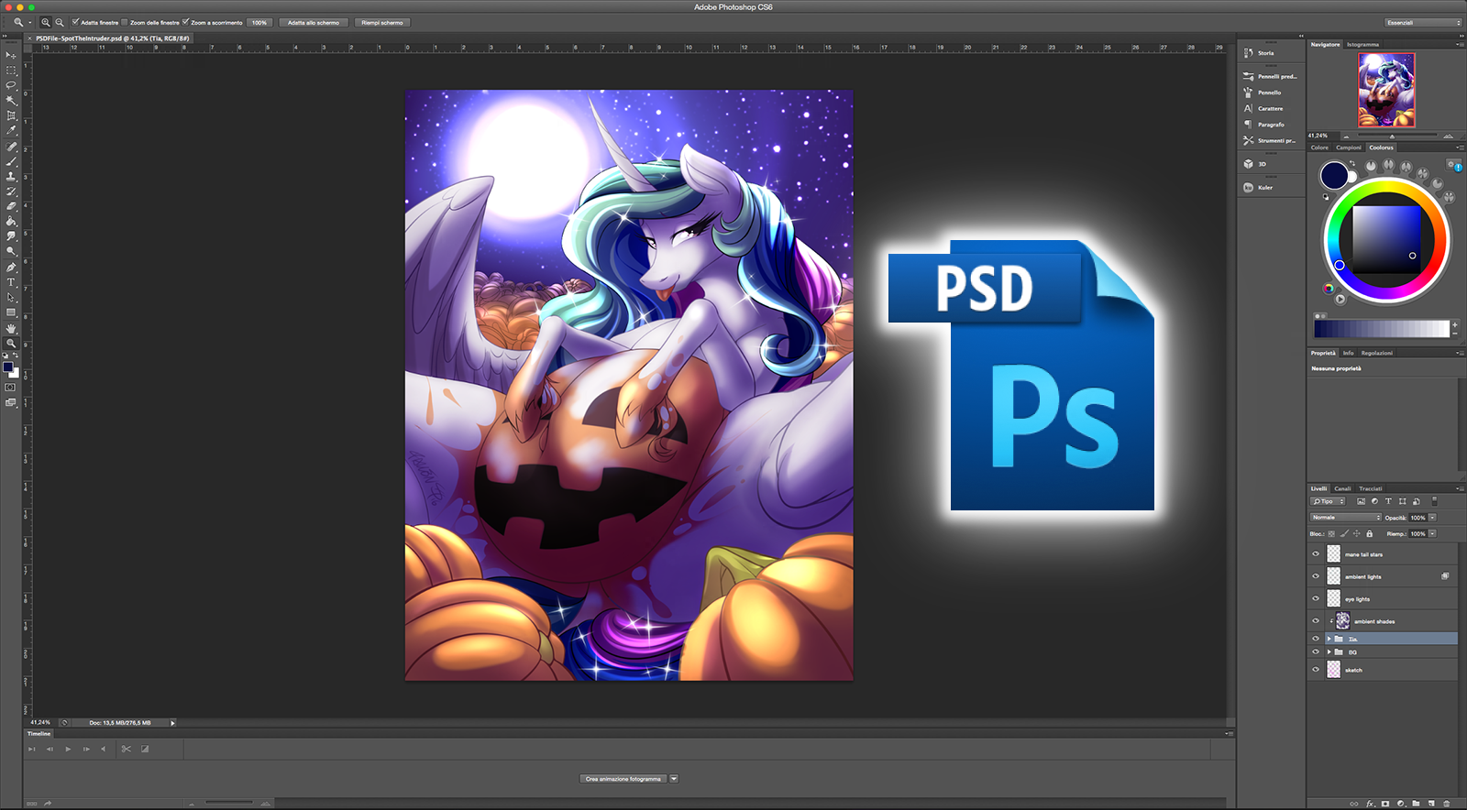The height and width of the screenshot is (810, 1467).
Task: Select the Rectangular Marquee tool
Action: (11, 71)
